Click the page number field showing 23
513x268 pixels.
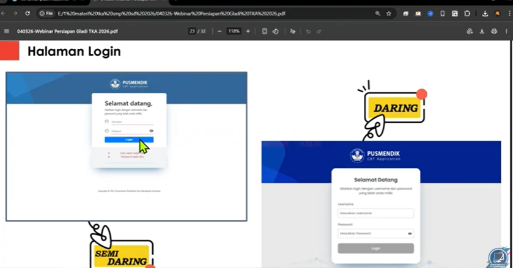[193, 31]
